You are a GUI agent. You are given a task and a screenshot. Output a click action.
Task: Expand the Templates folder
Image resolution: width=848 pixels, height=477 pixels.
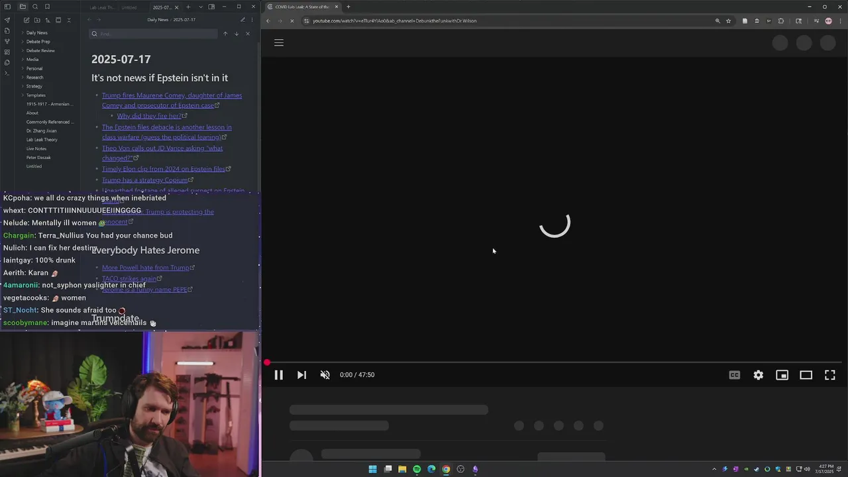36,95
